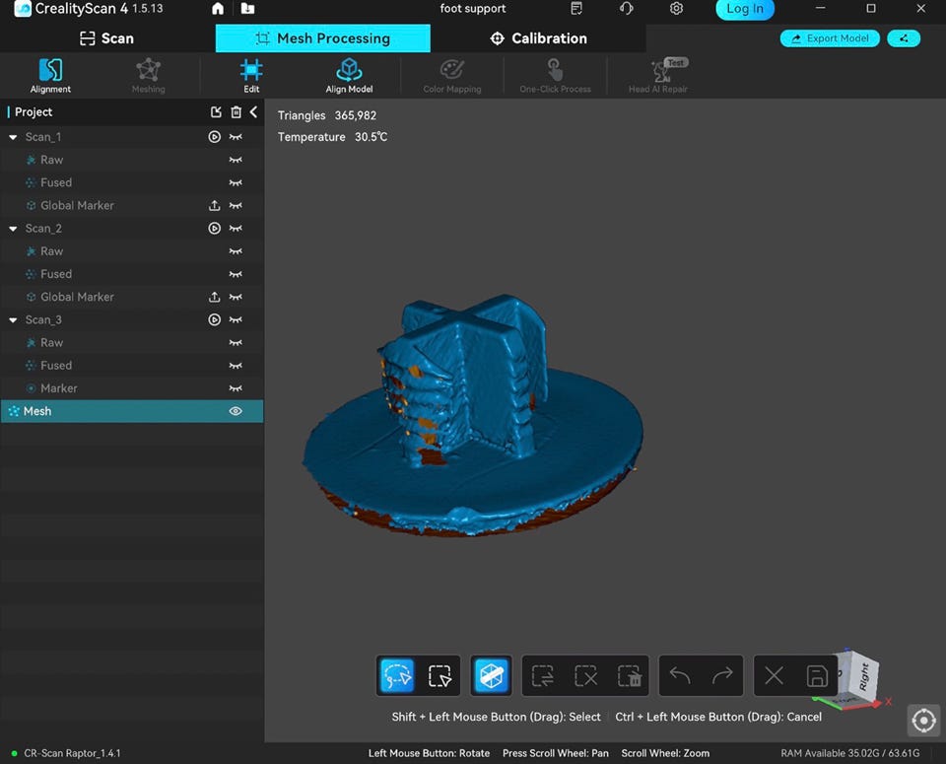946x764 pixels.
Task: Collapse the Project panel with the chevron
Action: point(253,112)
